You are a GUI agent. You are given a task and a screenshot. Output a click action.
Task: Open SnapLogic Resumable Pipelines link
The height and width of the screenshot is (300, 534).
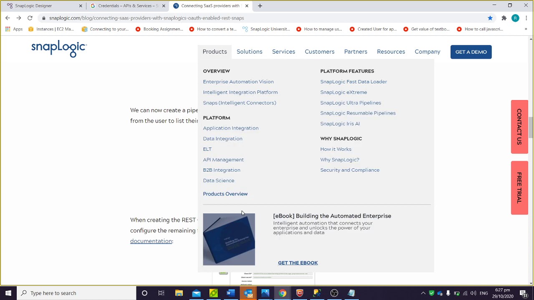(x=358, y=113)
